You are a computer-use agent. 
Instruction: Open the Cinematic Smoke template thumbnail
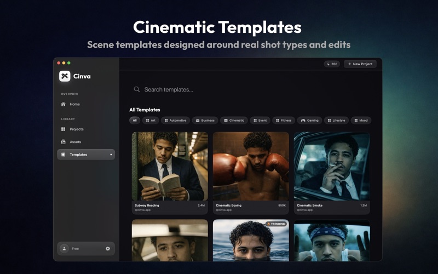[x=332, y=166]
